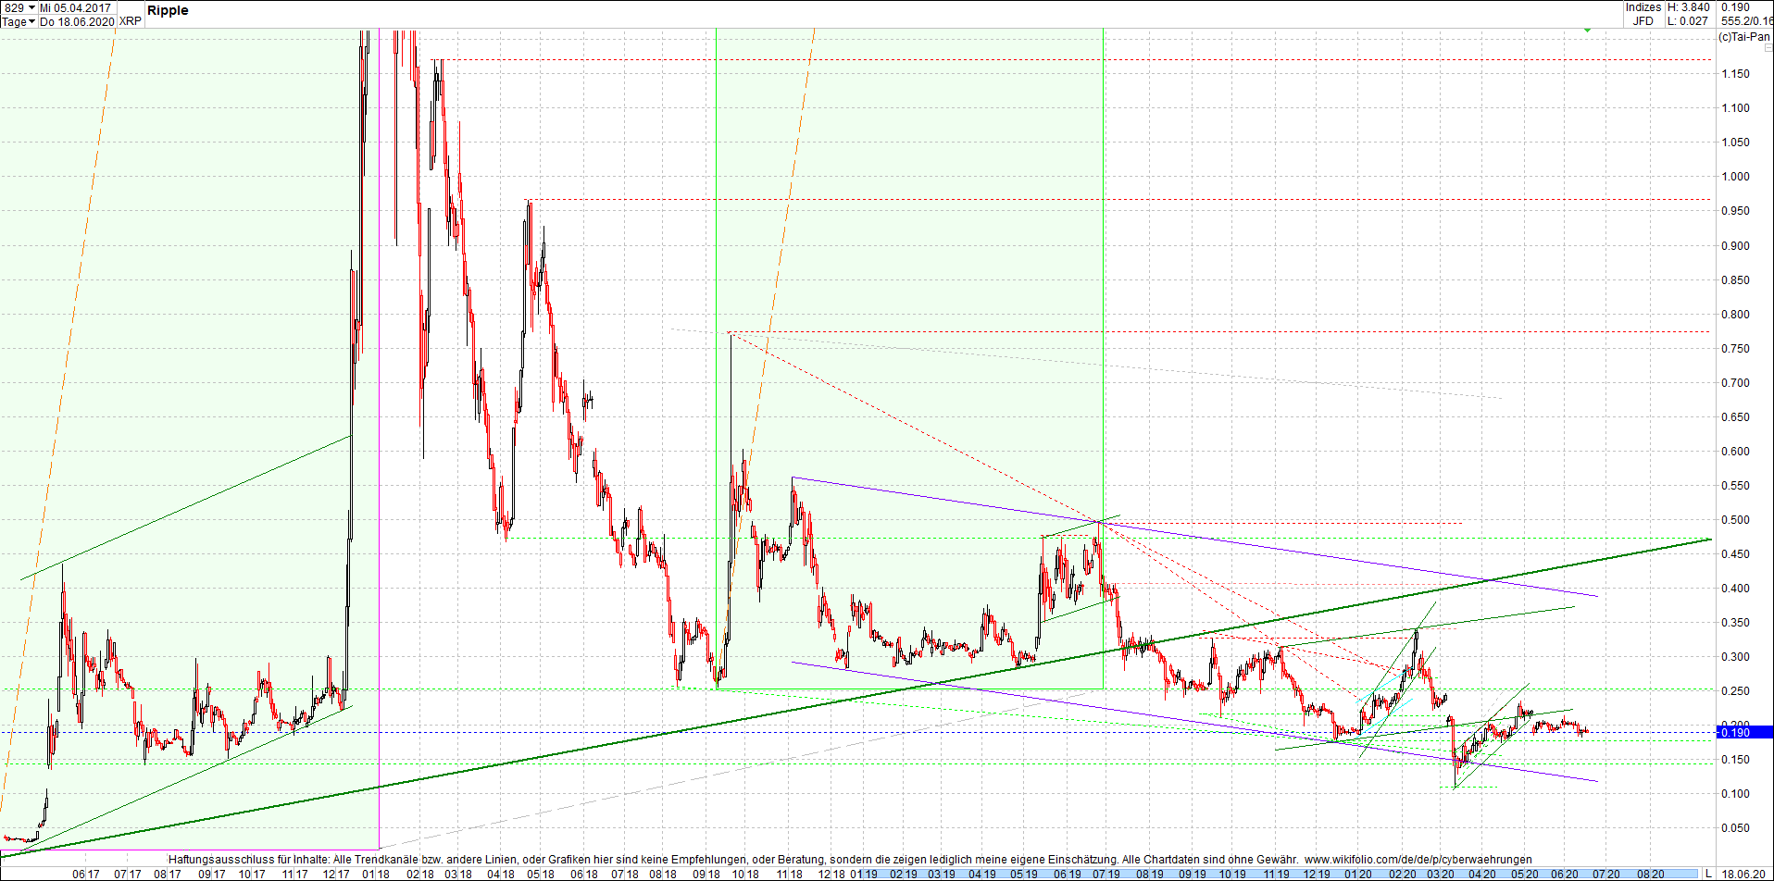Select the "JFD" data source label

1643,20
